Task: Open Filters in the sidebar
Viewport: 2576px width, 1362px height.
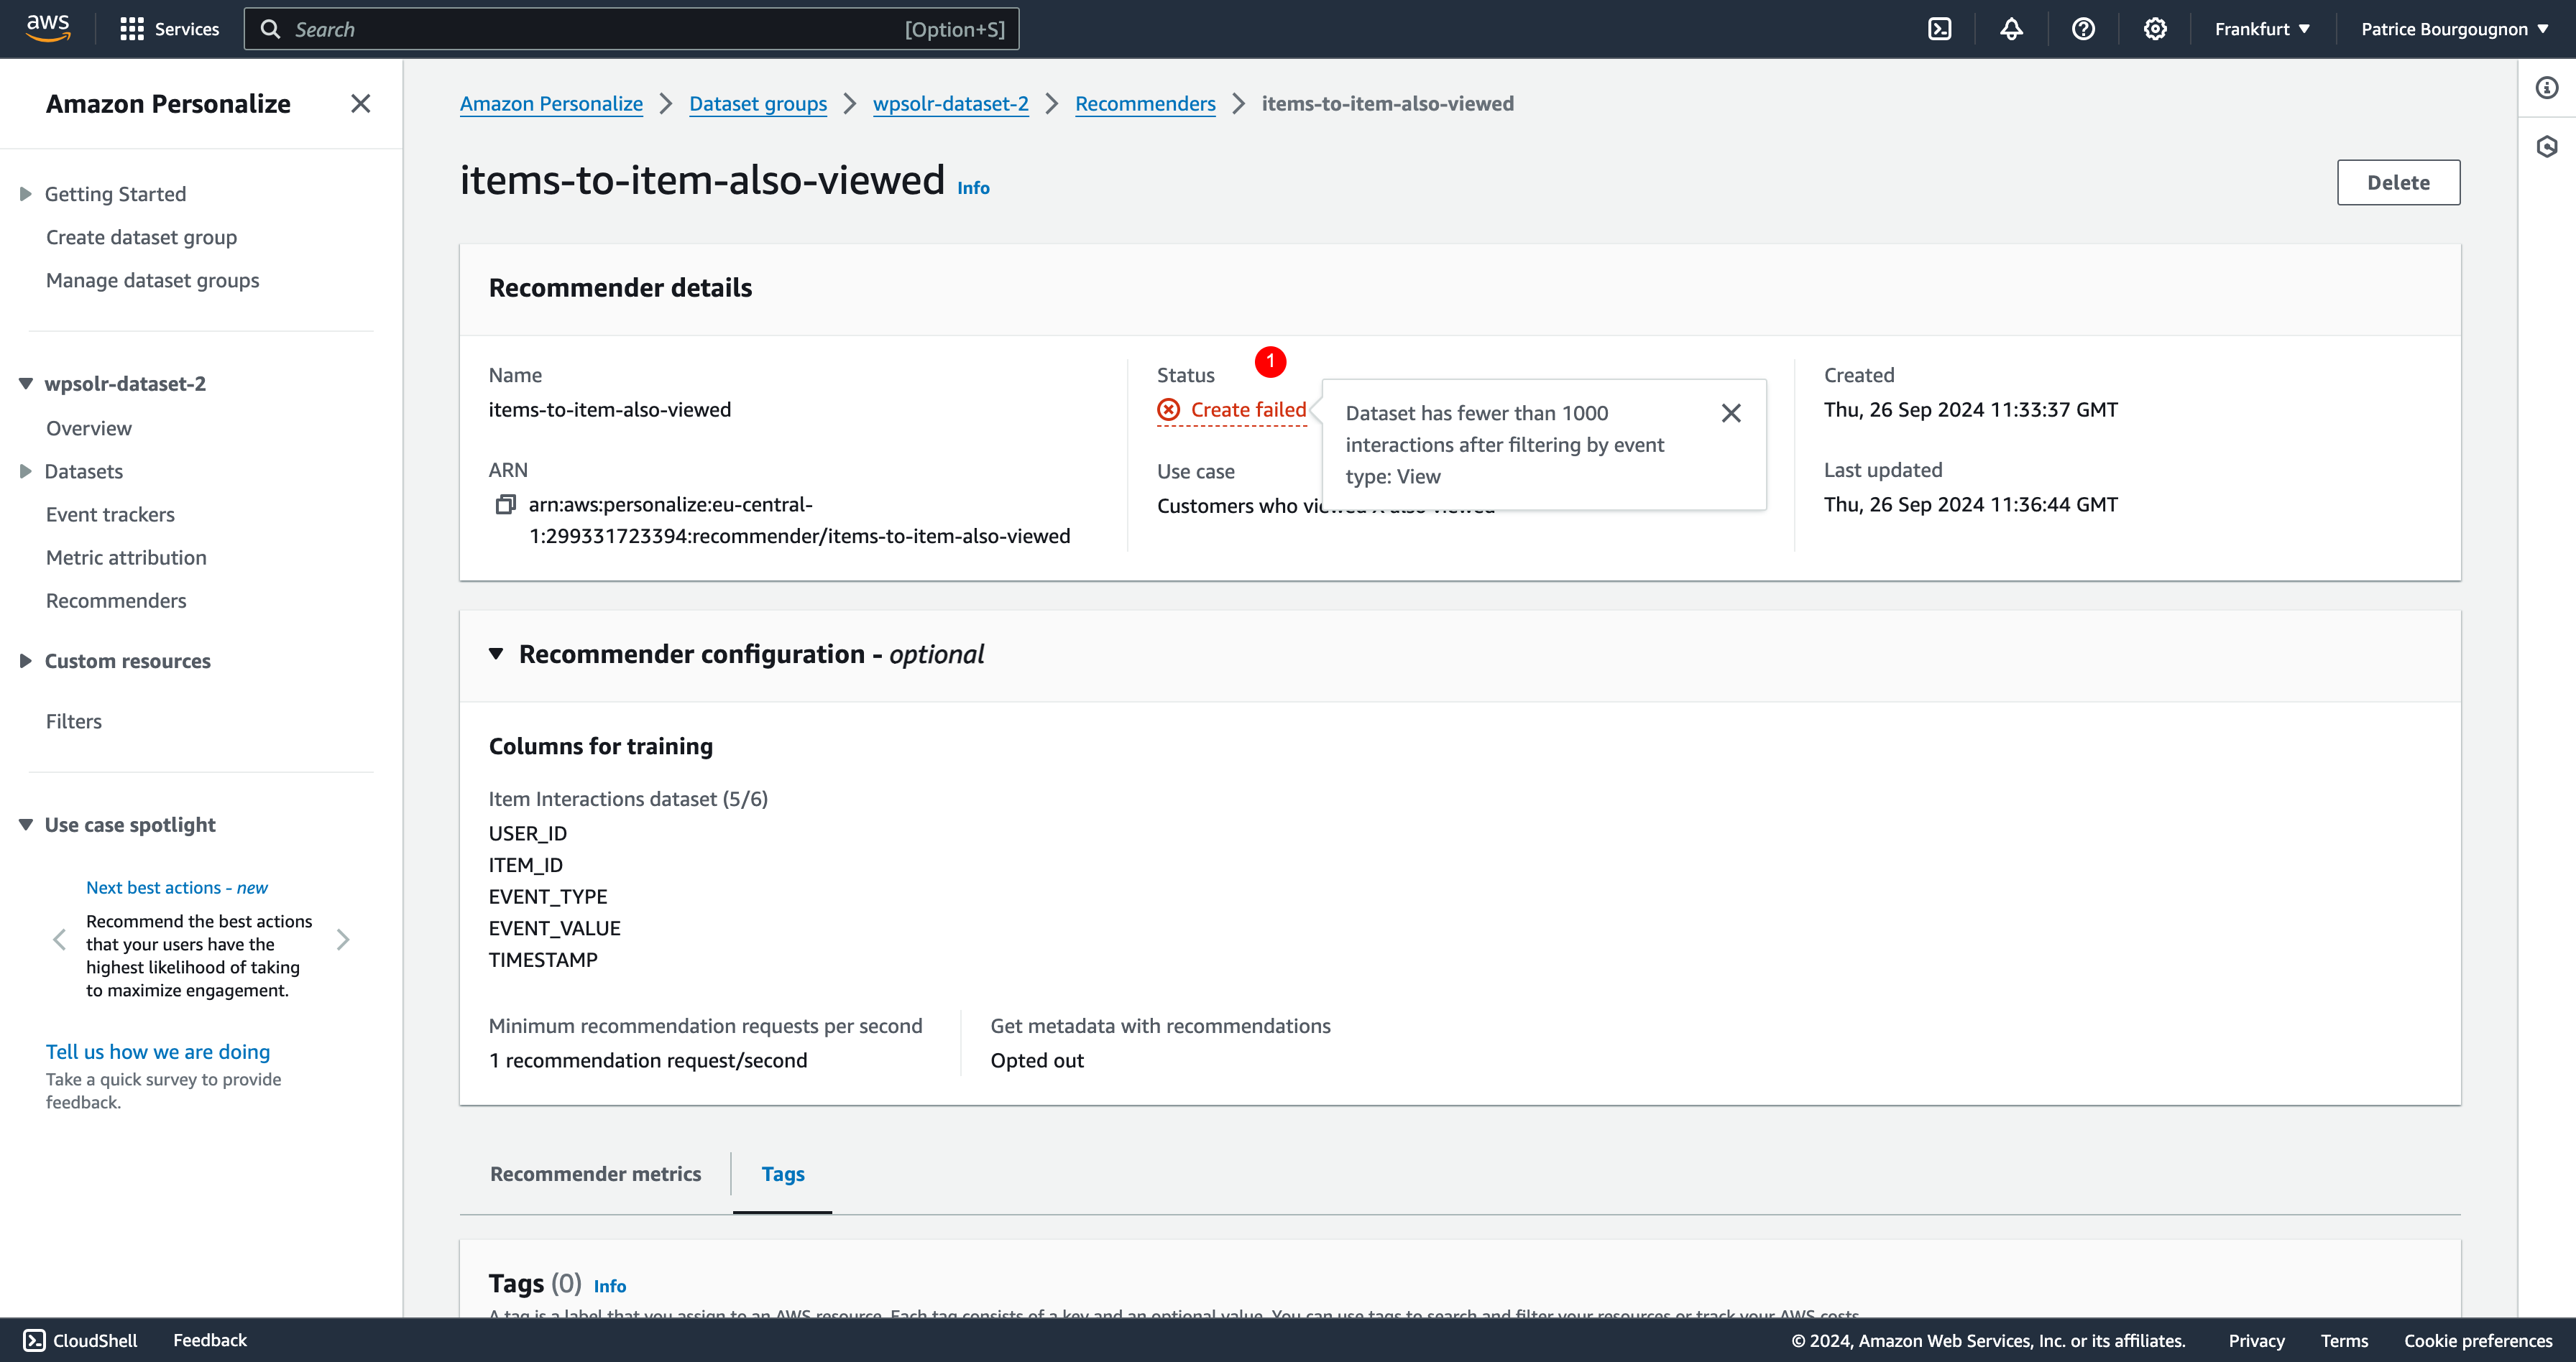Action: click(74, 721)
